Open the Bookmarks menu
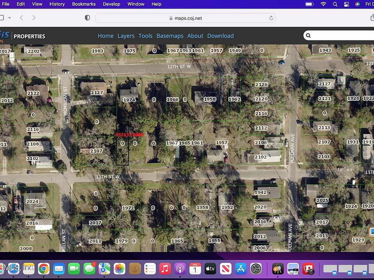The height and width of the screenshot is (280, 374). [84, 4]
